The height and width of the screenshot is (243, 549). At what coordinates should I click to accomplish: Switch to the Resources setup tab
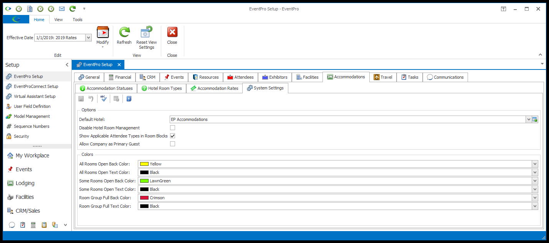click(206, 77)
